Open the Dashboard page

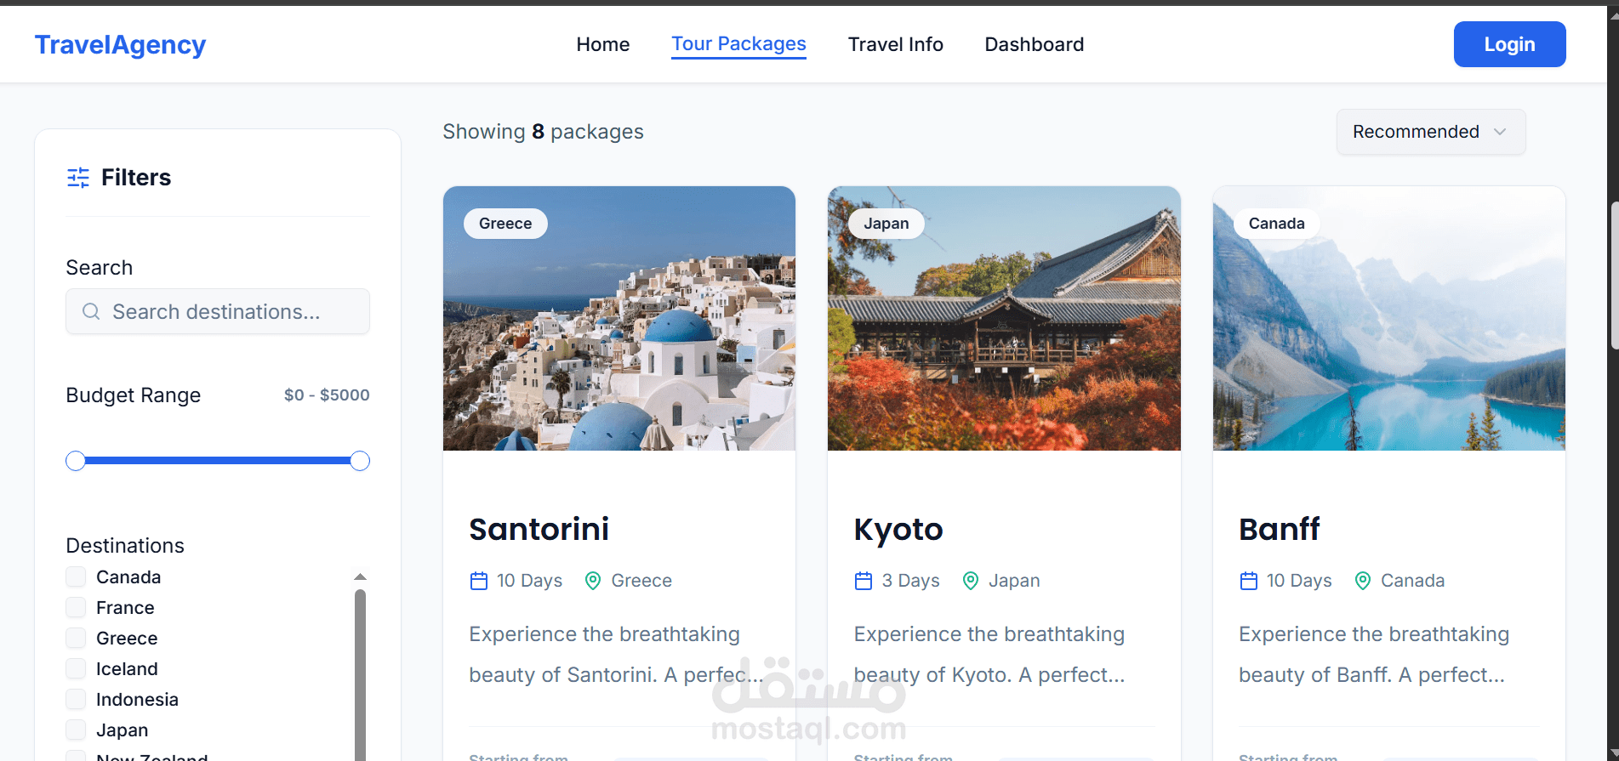1034,44
